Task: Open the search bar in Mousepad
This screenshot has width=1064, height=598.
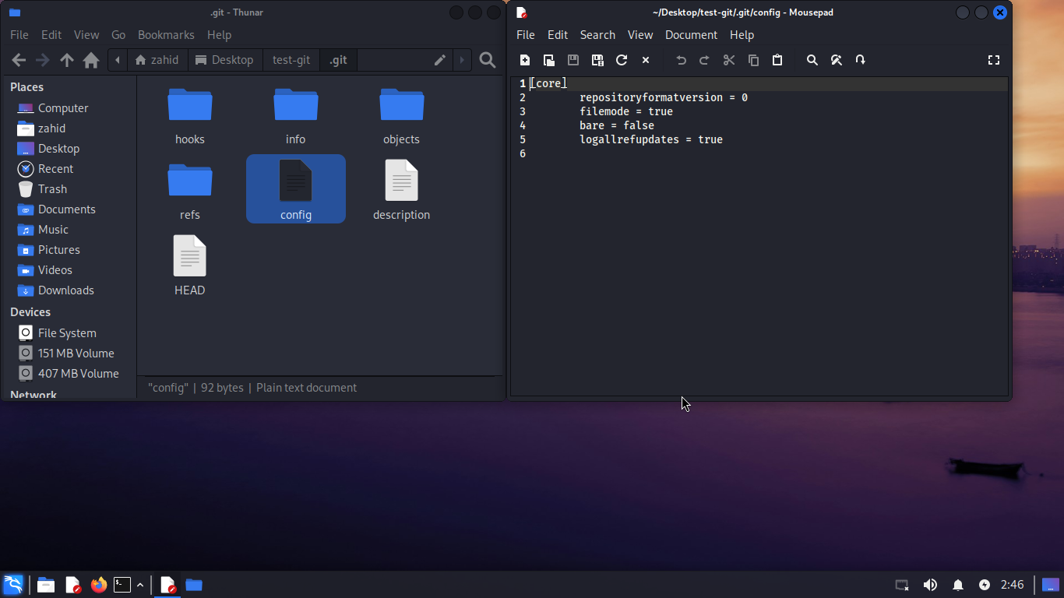Action: (812, 60)
